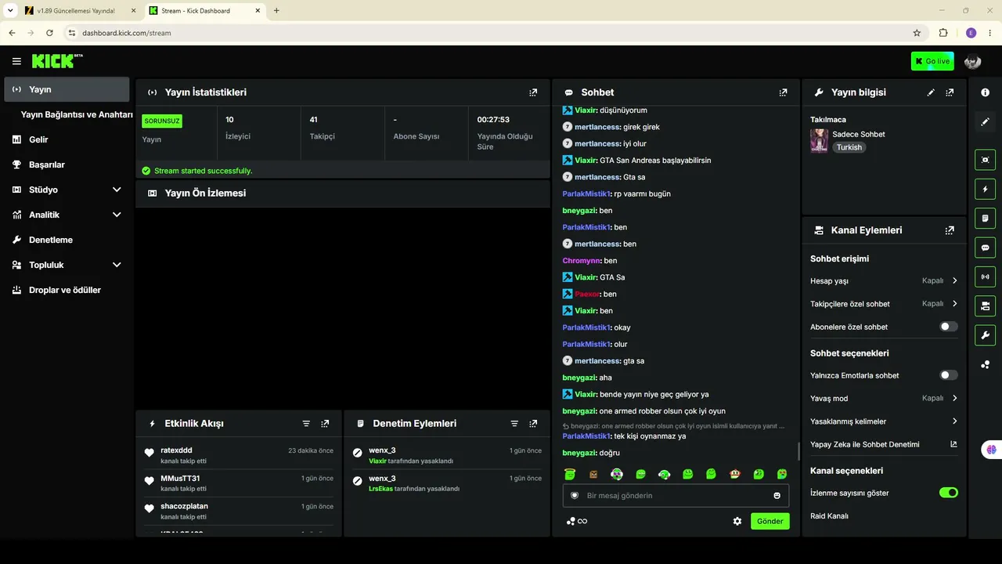Screen dimensions: 1002x564
Task: Click the three-dots icon in right rail
Action: tap(985, 364)
